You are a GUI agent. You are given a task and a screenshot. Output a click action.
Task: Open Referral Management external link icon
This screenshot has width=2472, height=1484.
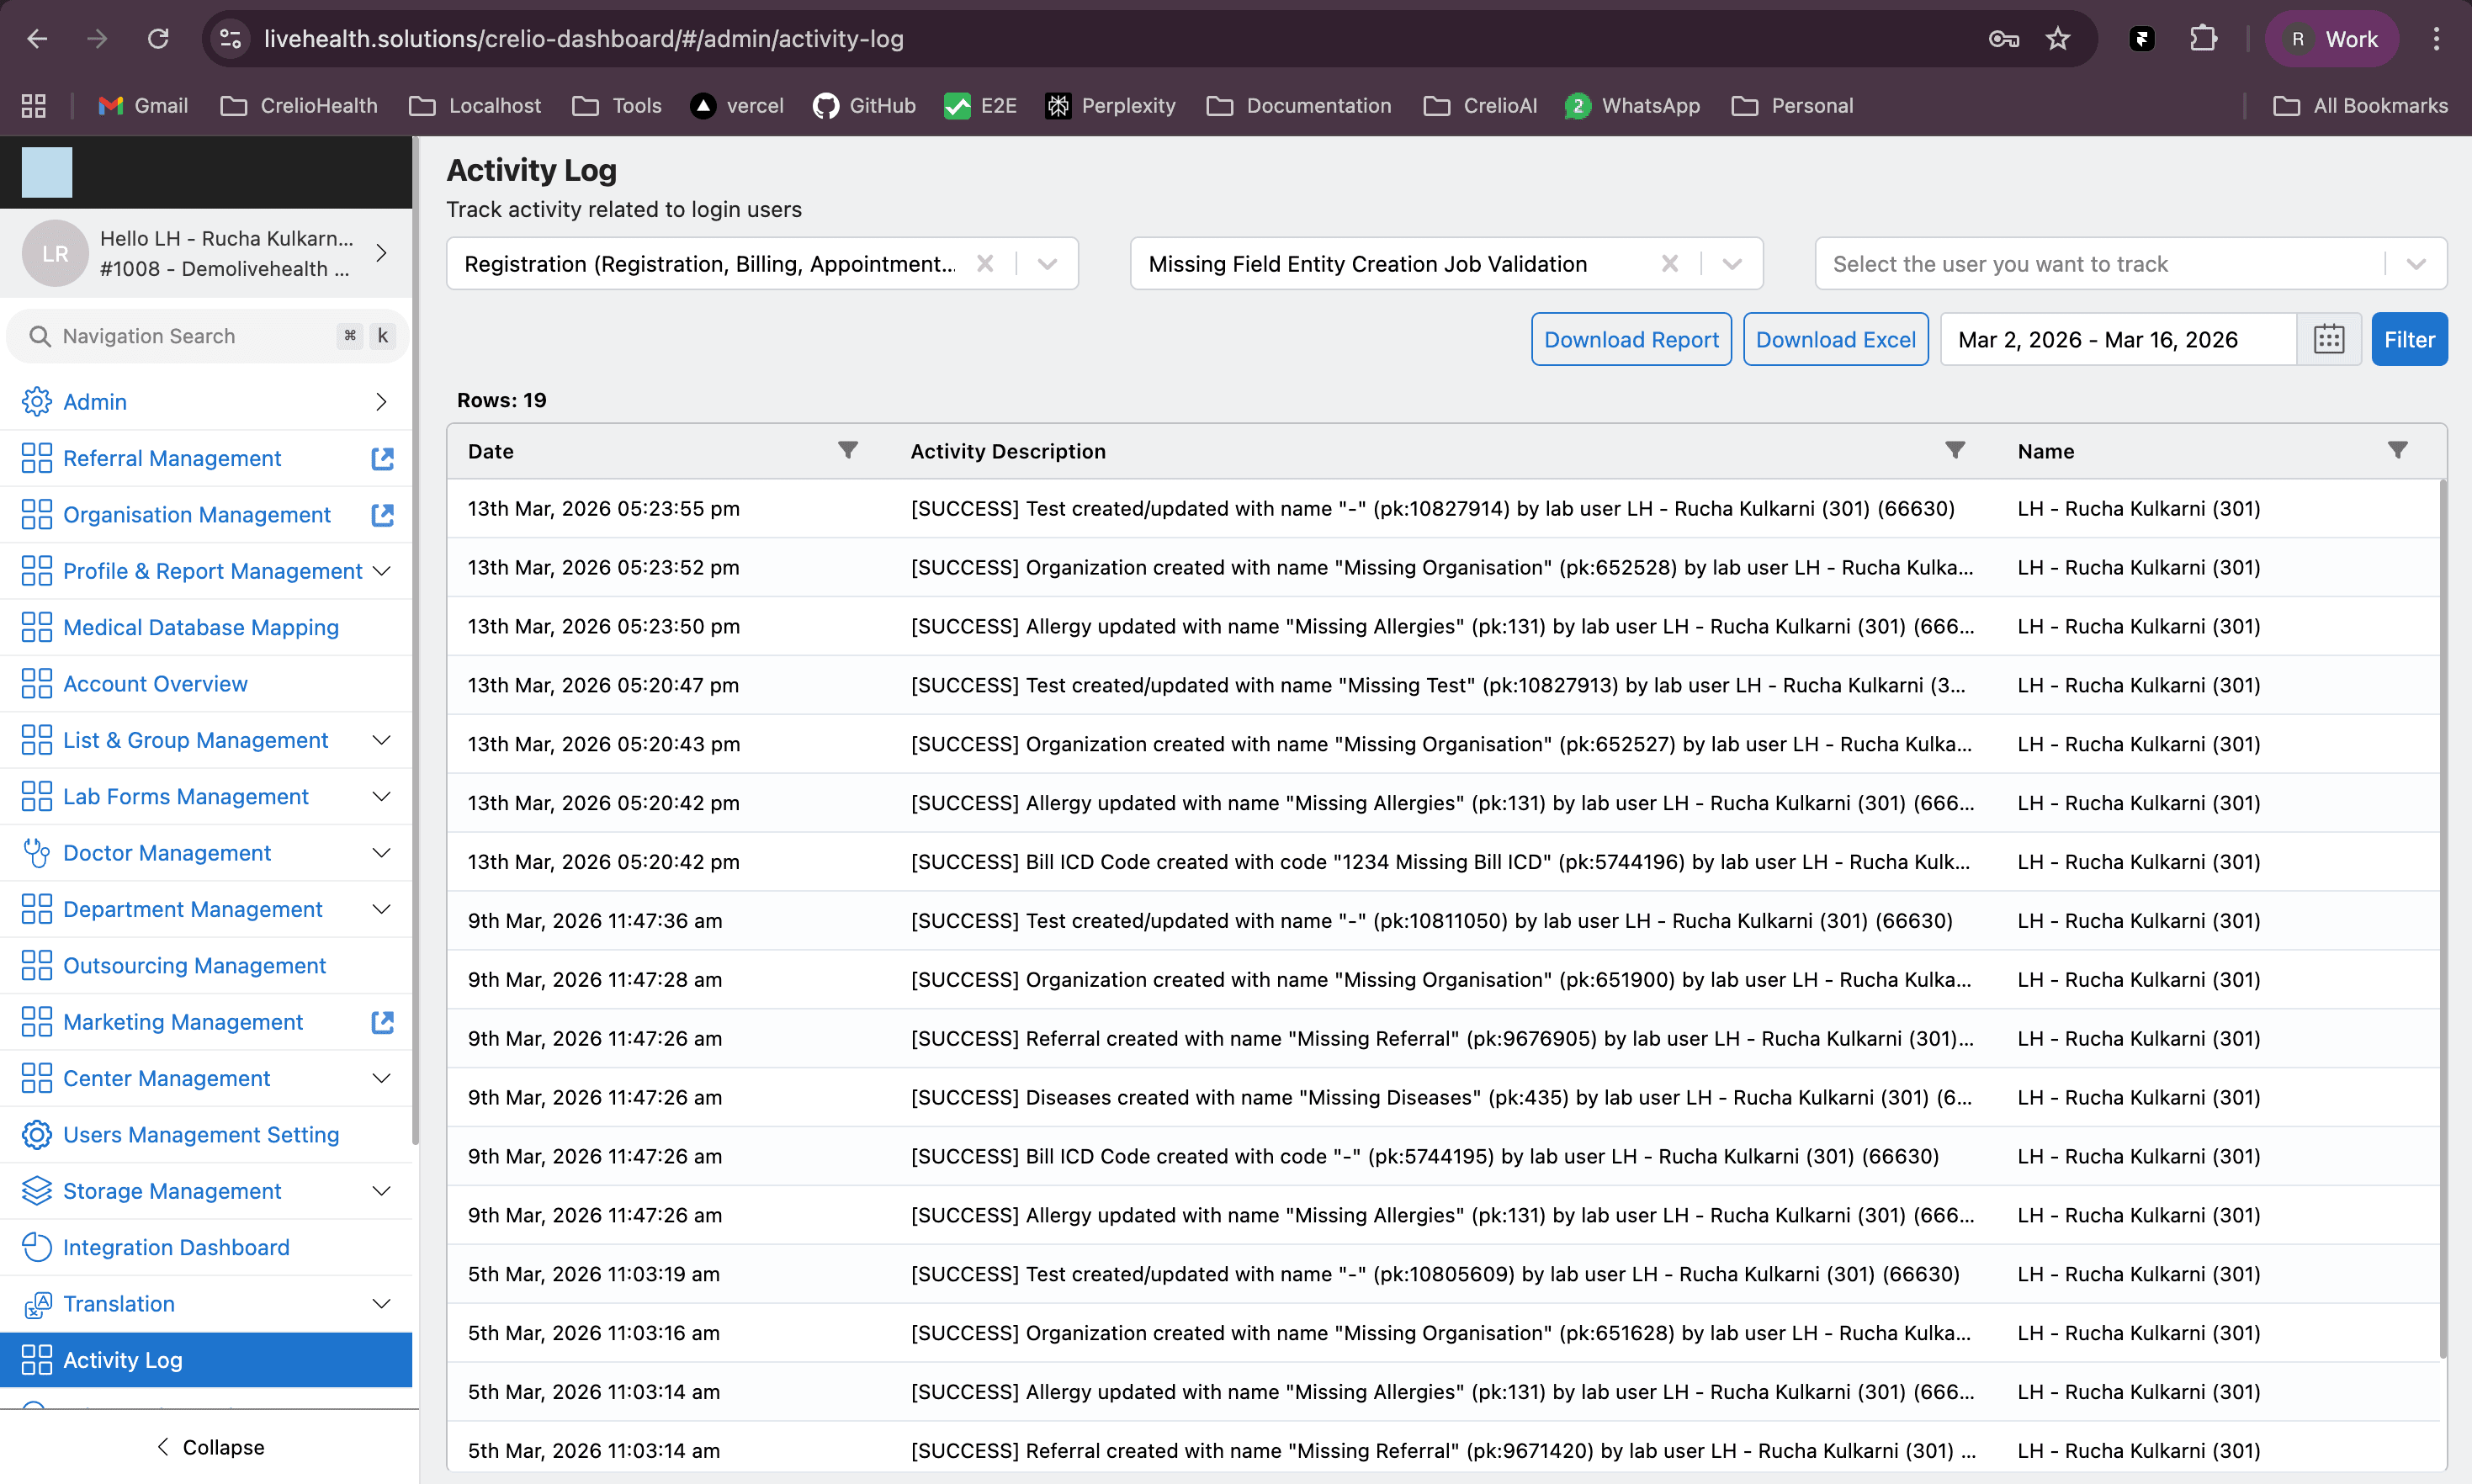[382, 458]
